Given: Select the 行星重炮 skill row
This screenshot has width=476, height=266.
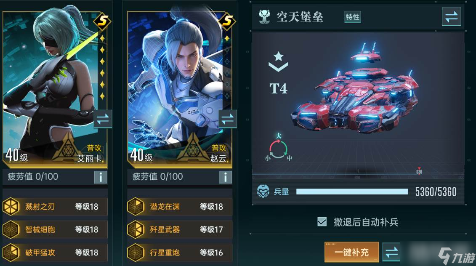Looking at the screenshot, I should point(180,253).
